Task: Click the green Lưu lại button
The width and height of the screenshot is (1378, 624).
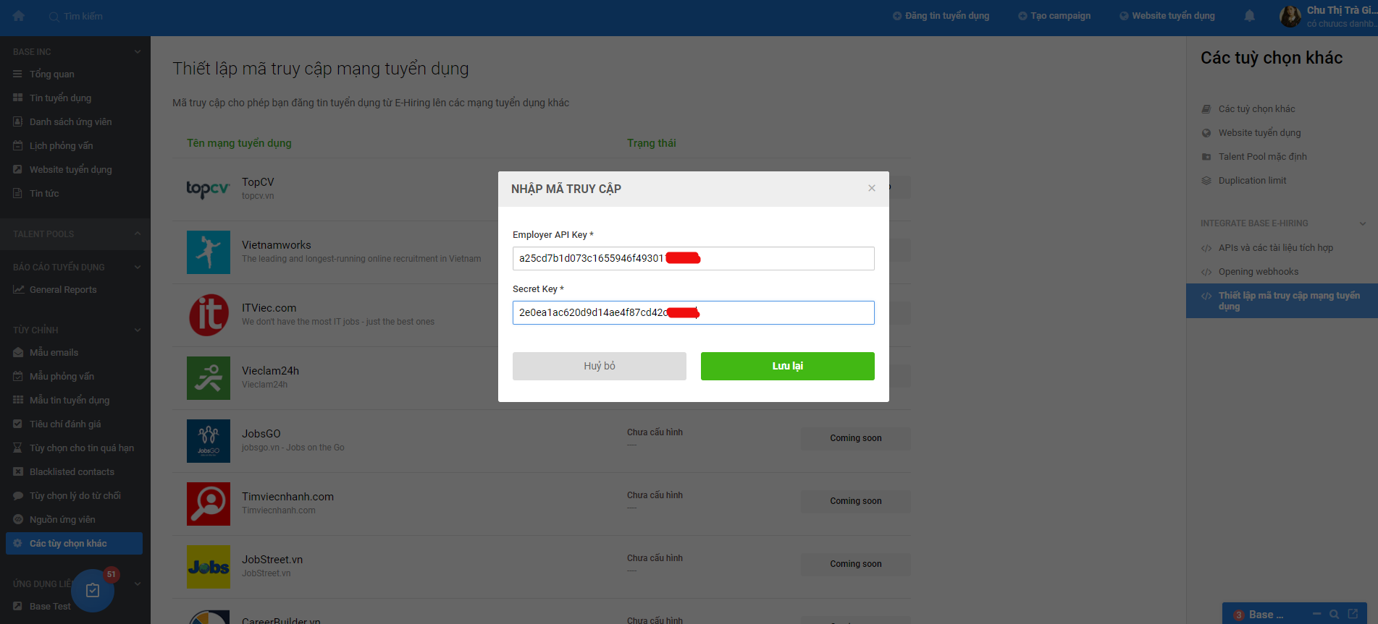Action: coord(788,366)
